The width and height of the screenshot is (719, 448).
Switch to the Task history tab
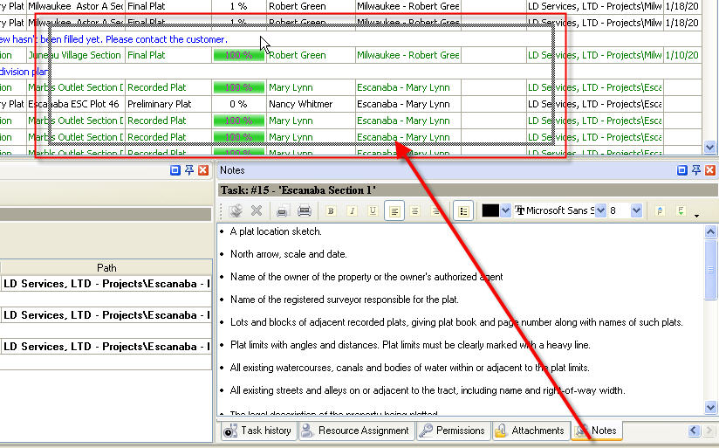tap(258, 431)
